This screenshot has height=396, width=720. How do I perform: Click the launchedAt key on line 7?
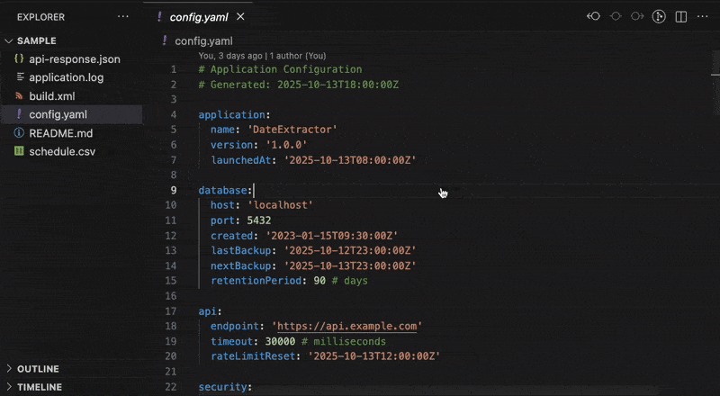[x=241, y=160]
